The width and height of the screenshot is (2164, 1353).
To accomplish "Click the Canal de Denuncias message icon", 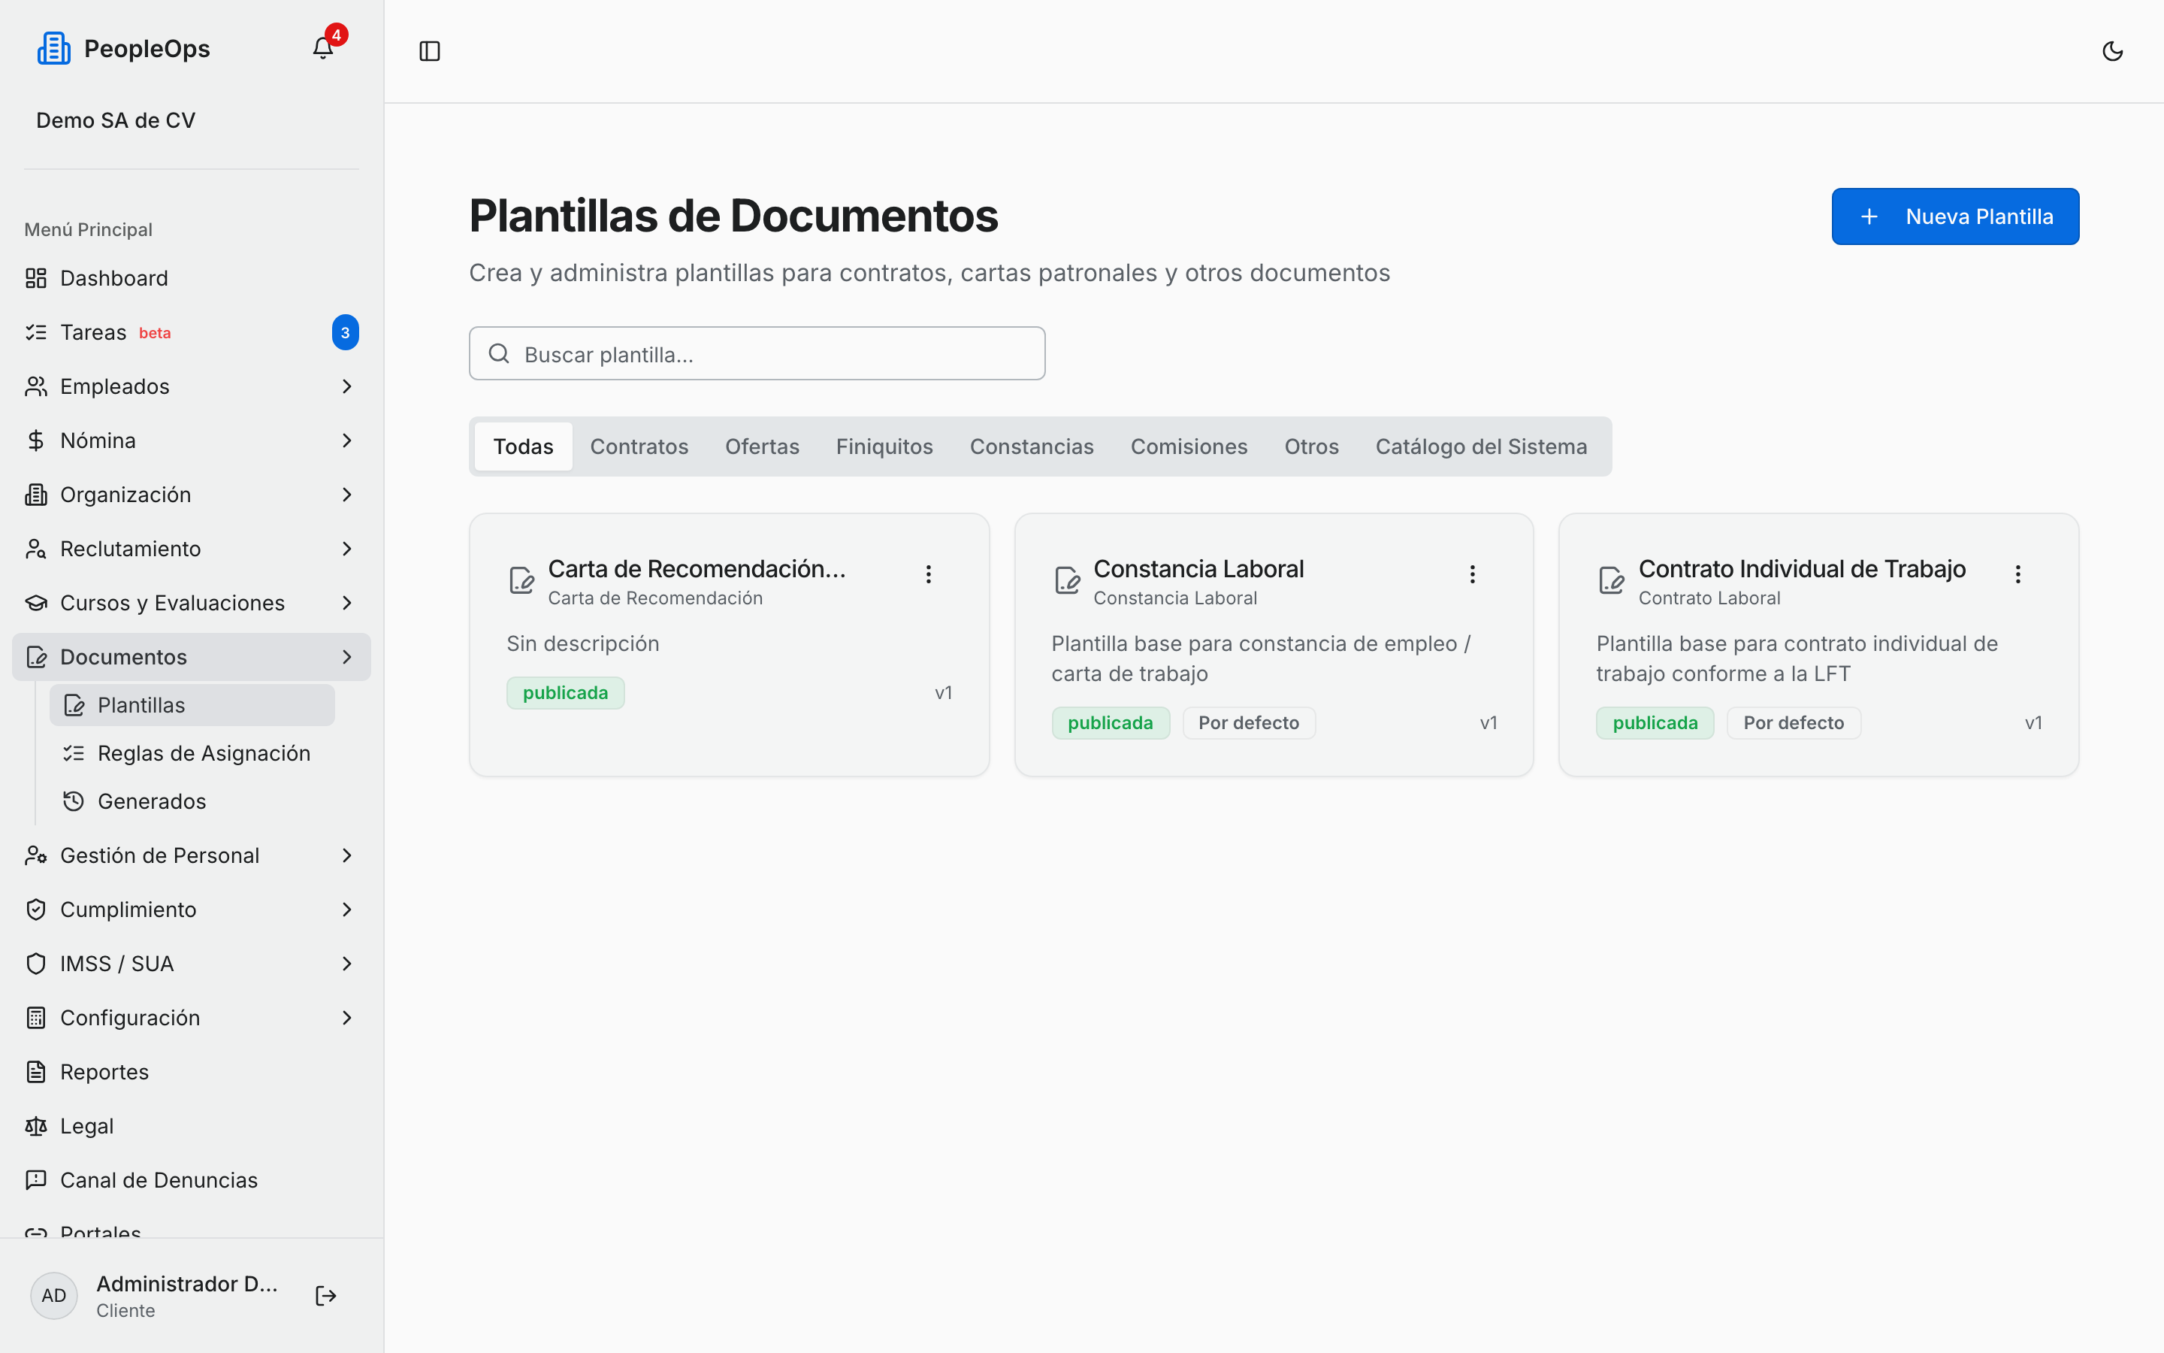I will 36,1180.
